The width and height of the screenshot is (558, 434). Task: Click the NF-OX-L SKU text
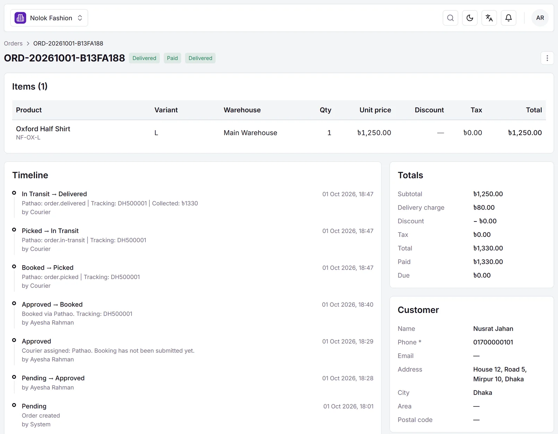point(28,137)
